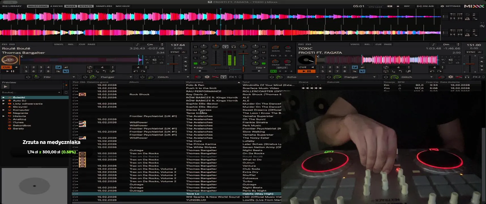Click deck 1 CUE button
The width and height of the screenshot is (486, 204).
coord(7,67)
